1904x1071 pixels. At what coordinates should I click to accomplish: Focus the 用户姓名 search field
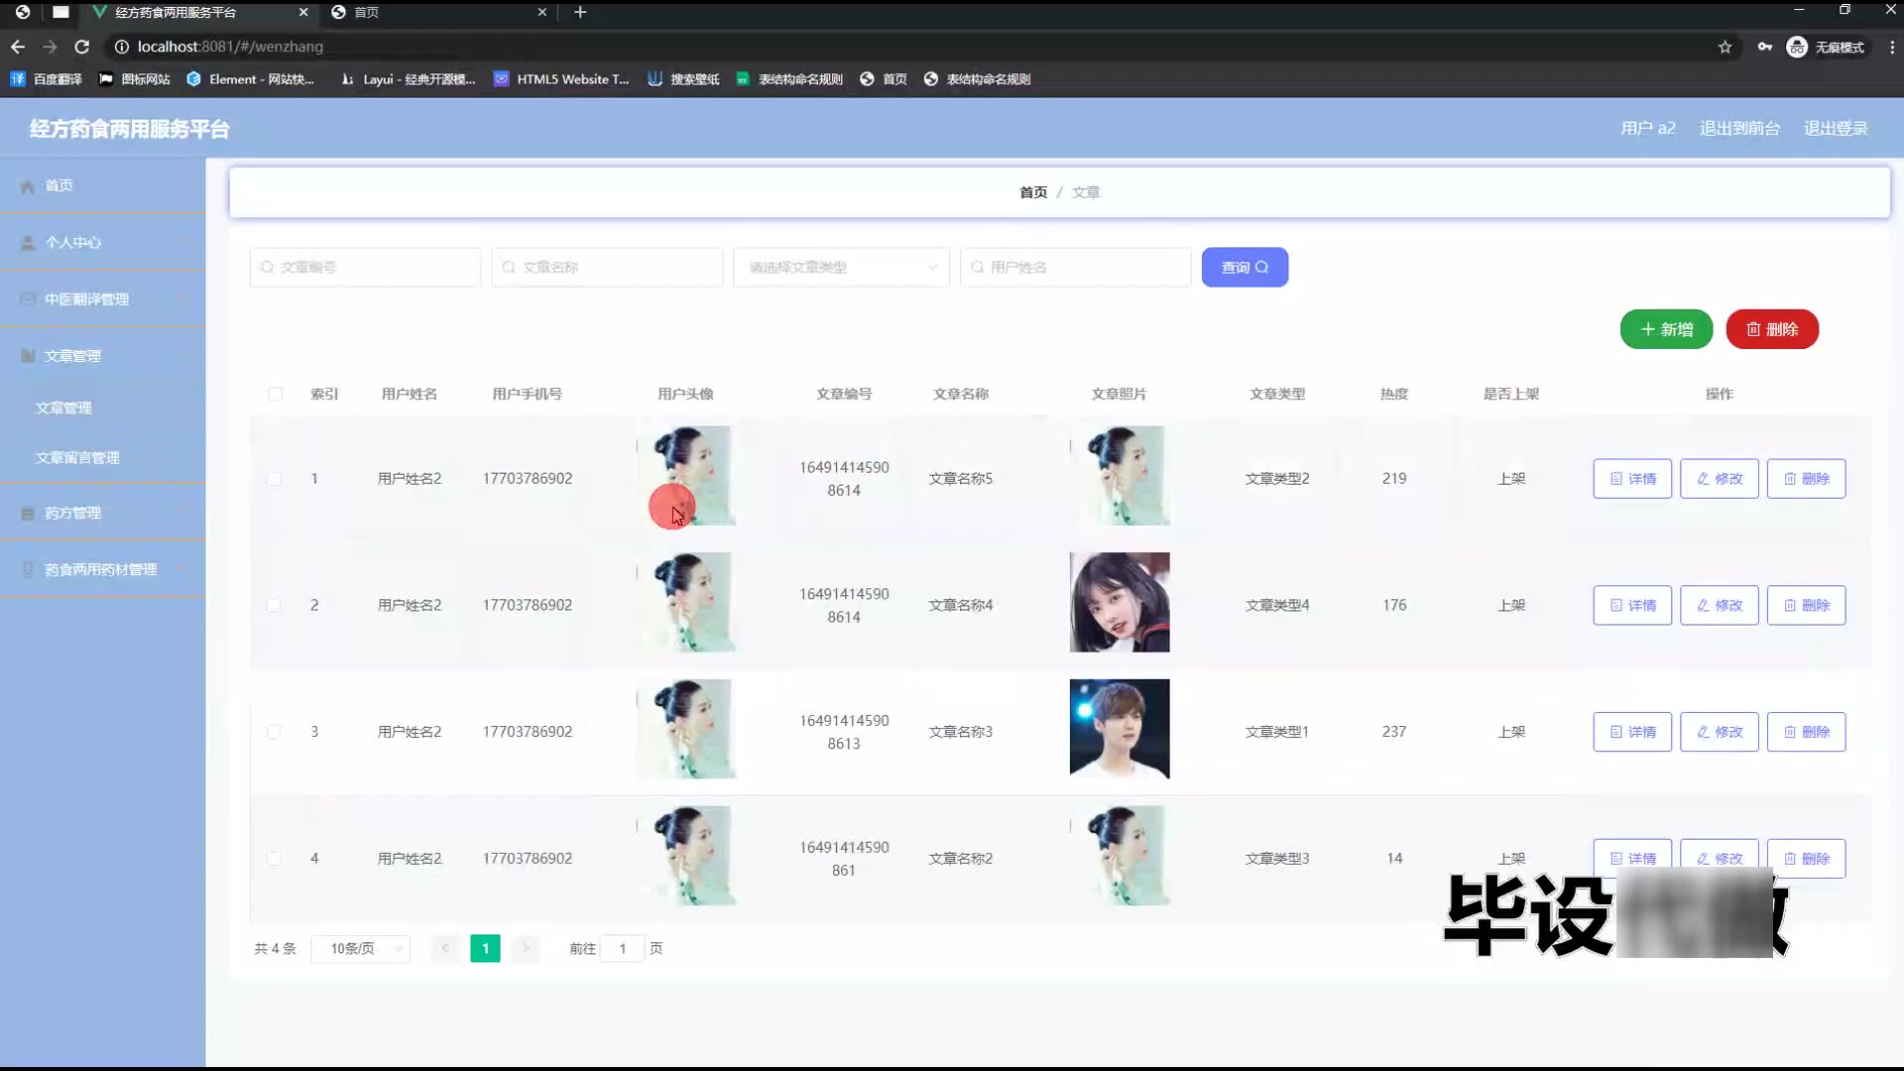(1075, 267)
